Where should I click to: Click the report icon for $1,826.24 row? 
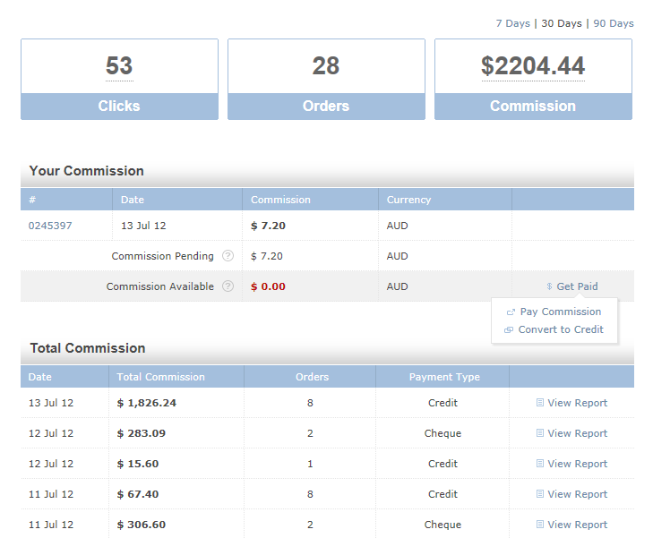pyautogui.click(x=539, y=404)
